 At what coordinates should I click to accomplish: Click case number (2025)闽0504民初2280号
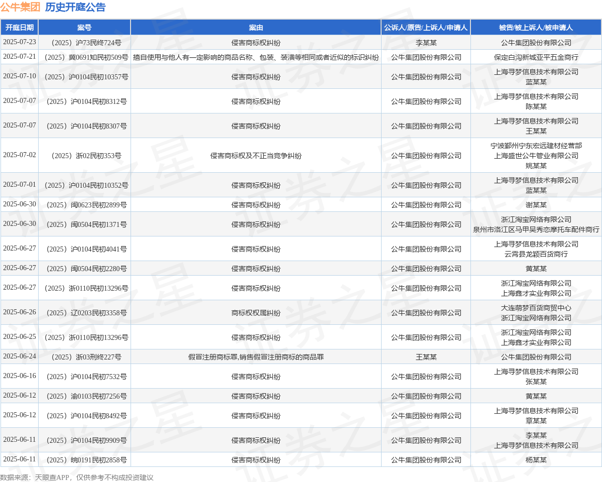pyautogui.click(x=84, y=269)
